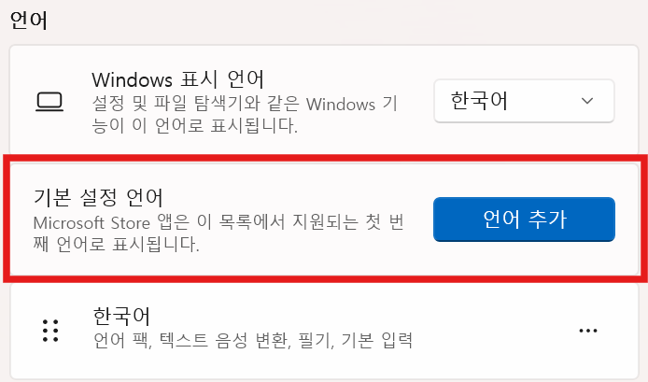Screen dimensions: 648x382
Task: Click the 기본 입력 feature label under 한국어
Action: point(377,340)
